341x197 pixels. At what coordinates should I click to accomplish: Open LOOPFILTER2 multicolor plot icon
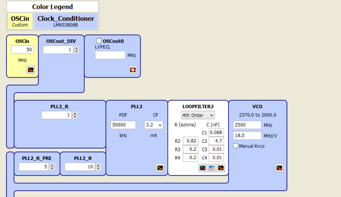click(203, 168)
